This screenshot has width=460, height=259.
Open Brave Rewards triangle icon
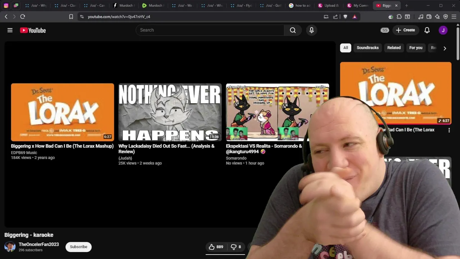354,17
